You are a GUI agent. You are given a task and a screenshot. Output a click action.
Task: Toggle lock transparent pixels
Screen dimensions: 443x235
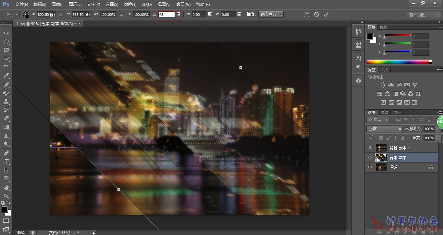point(381,138)
